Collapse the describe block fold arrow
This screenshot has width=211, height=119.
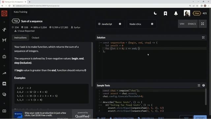(101, 102)
